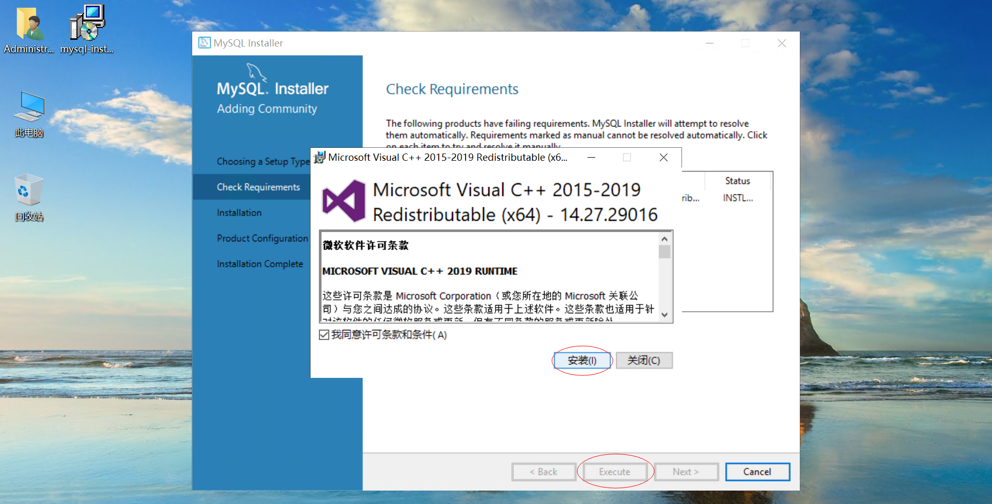Viewport: 992px width, 504px height.
Task: Click the license text scroll down arrow
Action: [664, 315]
